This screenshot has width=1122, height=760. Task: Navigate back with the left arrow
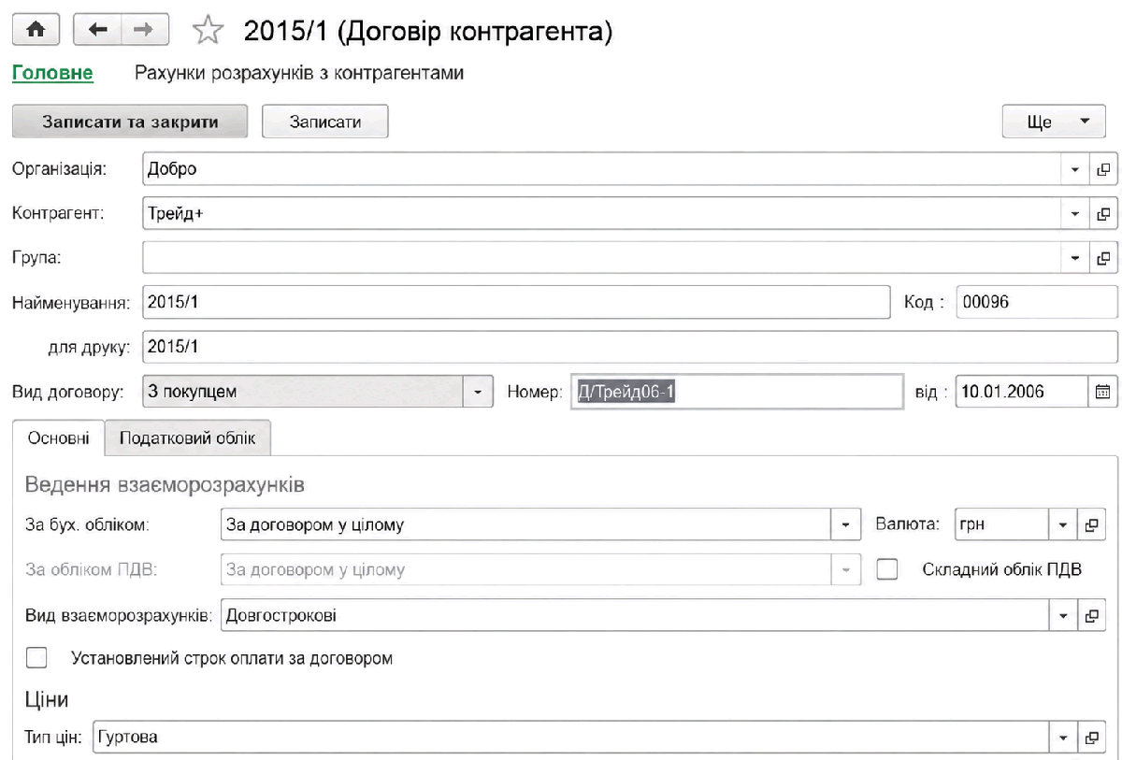(97, 31)
